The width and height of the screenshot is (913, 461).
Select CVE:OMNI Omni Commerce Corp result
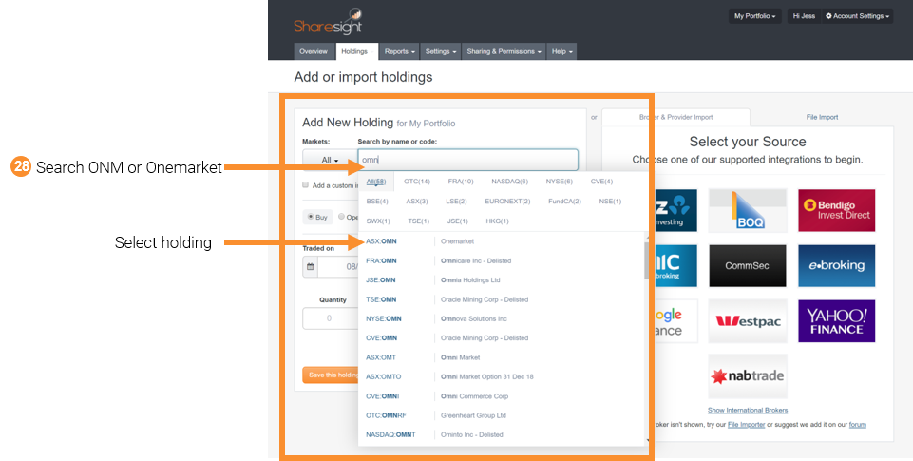(502, 396)
